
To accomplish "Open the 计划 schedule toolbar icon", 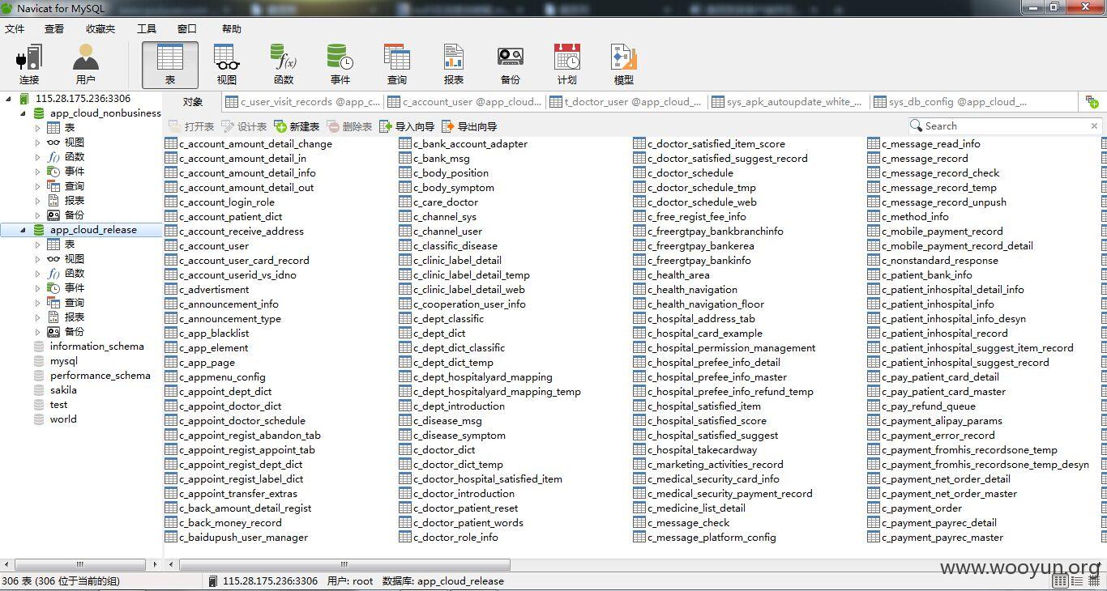I will coord(567,65).
